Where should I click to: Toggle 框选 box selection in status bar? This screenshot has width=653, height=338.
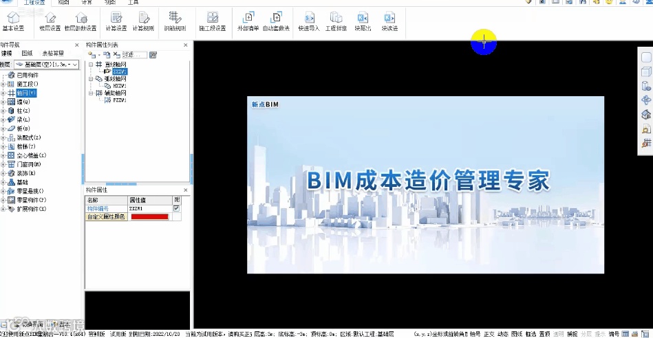point(531,334)
